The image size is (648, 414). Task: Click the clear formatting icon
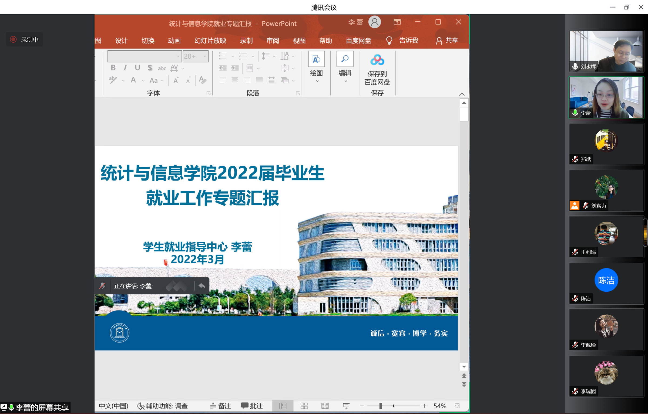pyautogui.click(x=203, y=80)
